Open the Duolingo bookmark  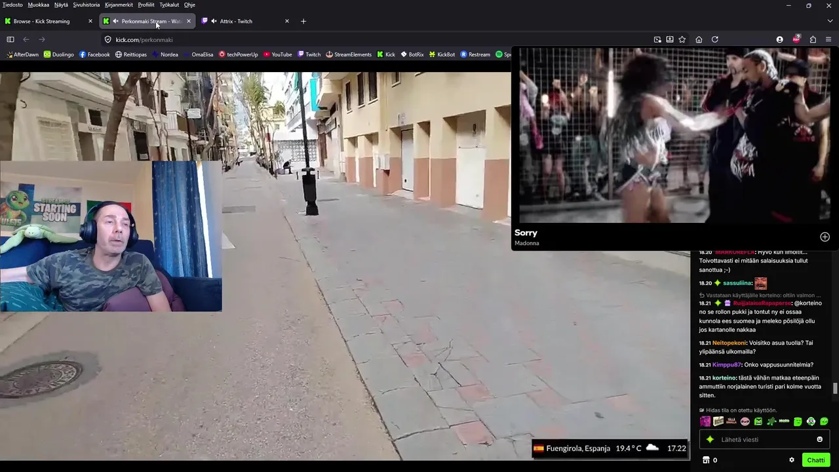click(x=59, y=54)
